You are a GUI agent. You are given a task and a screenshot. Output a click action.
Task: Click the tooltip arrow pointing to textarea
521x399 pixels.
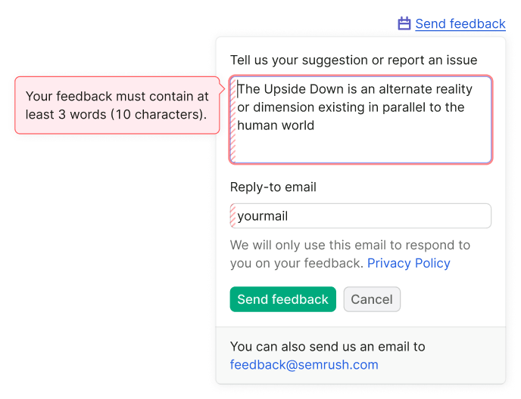(223, 88)
